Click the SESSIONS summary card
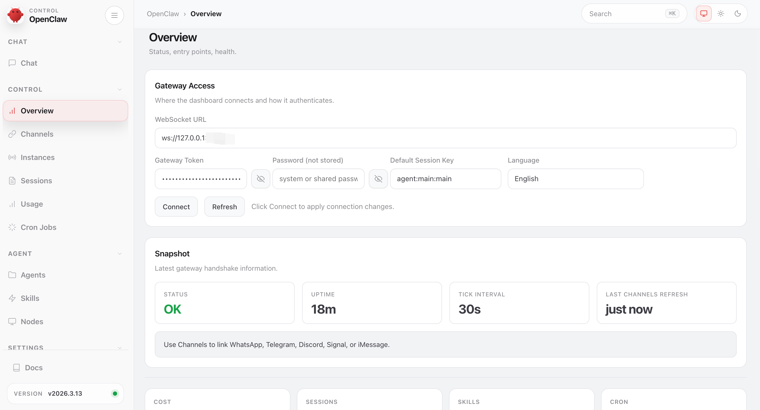 point(369,399)
